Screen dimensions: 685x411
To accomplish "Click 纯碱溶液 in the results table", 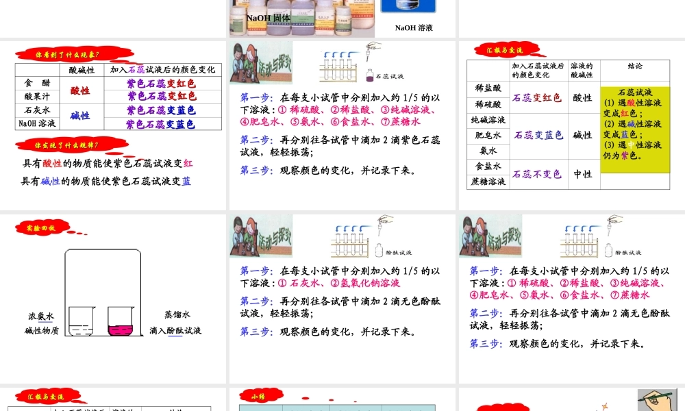I will point(488,120).
